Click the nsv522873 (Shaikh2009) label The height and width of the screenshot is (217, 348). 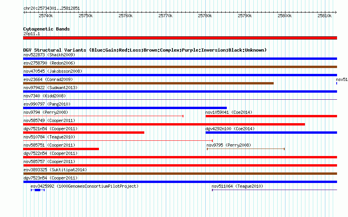click(49, 55)
